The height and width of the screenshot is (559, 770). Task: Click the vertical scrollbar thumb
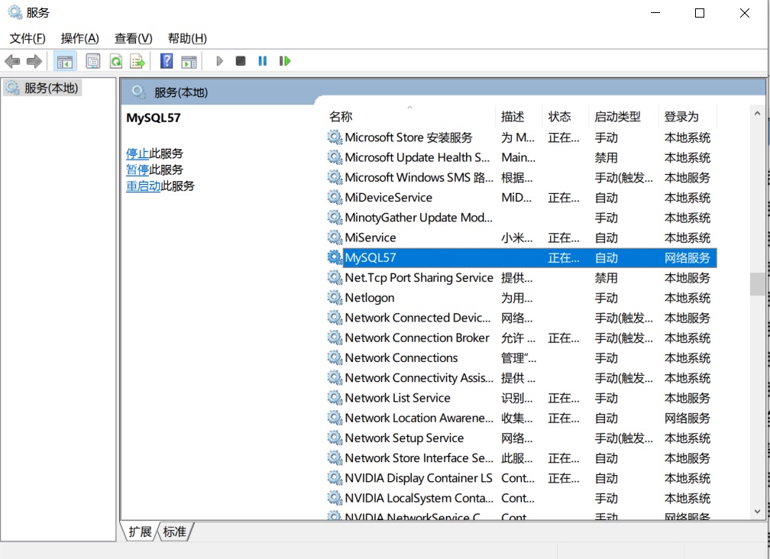[x=757, y=283]
